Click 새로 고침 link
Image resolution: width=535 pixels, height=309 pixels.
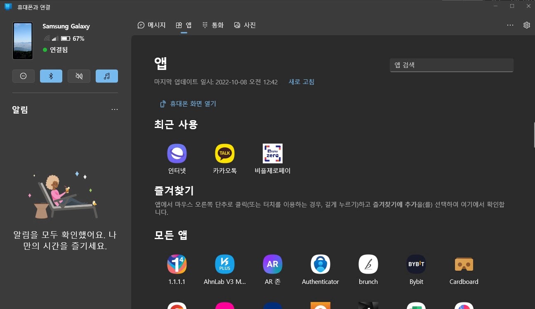(x=302, y=82)
